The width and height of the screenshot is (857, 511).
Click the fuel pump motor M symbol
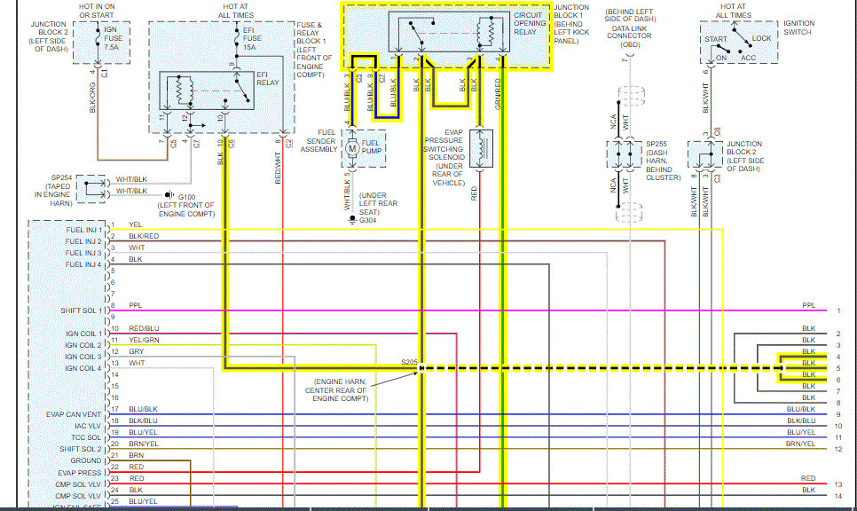[352, 148]
